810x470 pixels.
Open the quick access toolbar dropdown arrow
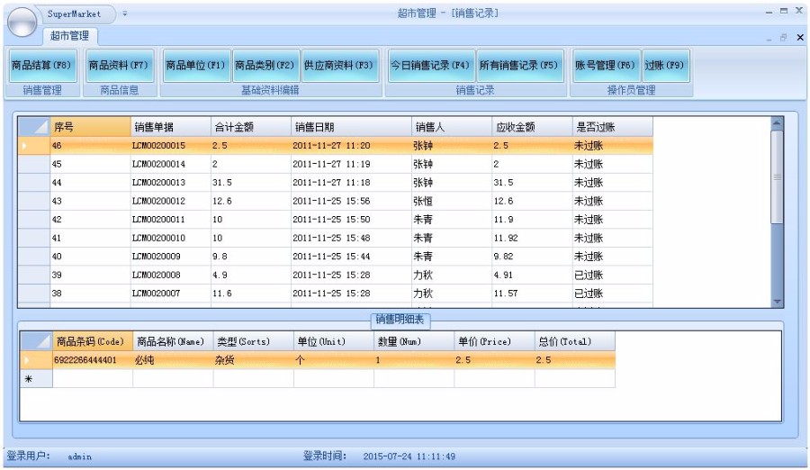point(125,14)
